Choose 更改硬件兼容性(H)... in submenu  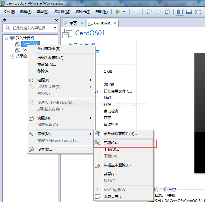point(123,134)
